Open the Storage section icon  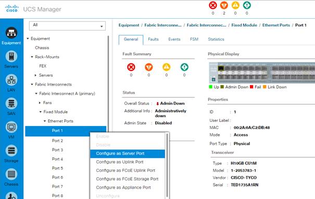[11, 151]
